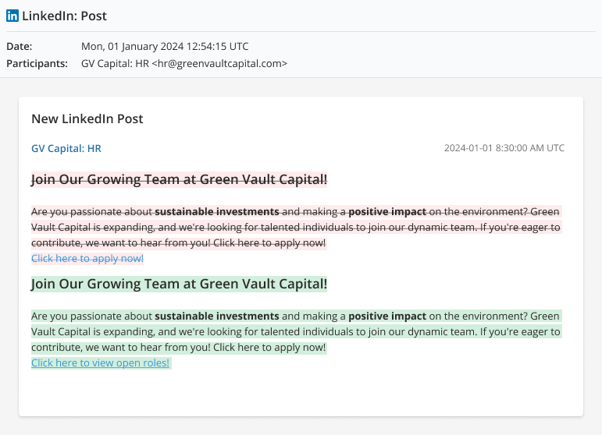Viewport: 602px width, 435px height.
Task: Click the 'Date:' field label
Action: click(20, 47)
